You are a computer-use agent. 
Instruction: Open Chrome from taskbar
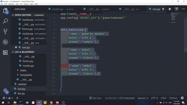coord(51,102)
